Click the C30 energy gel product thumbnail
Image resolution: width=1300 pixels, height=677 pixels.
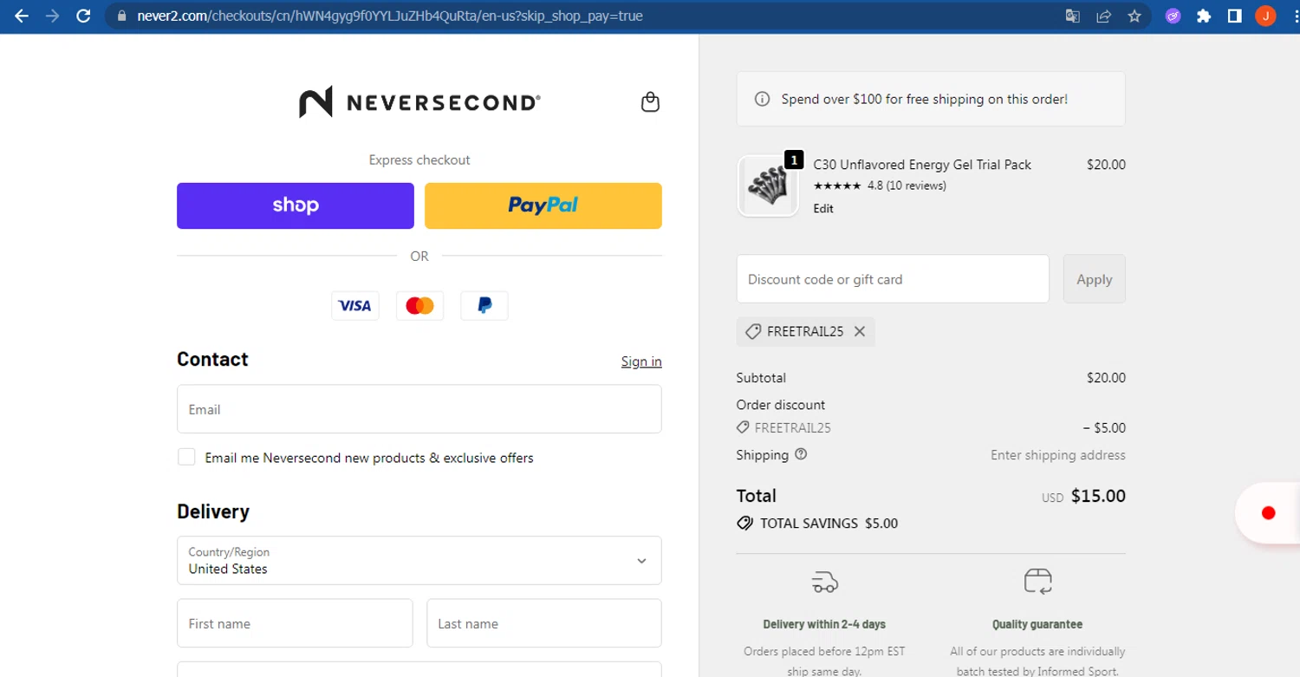[x=768, y=186]
